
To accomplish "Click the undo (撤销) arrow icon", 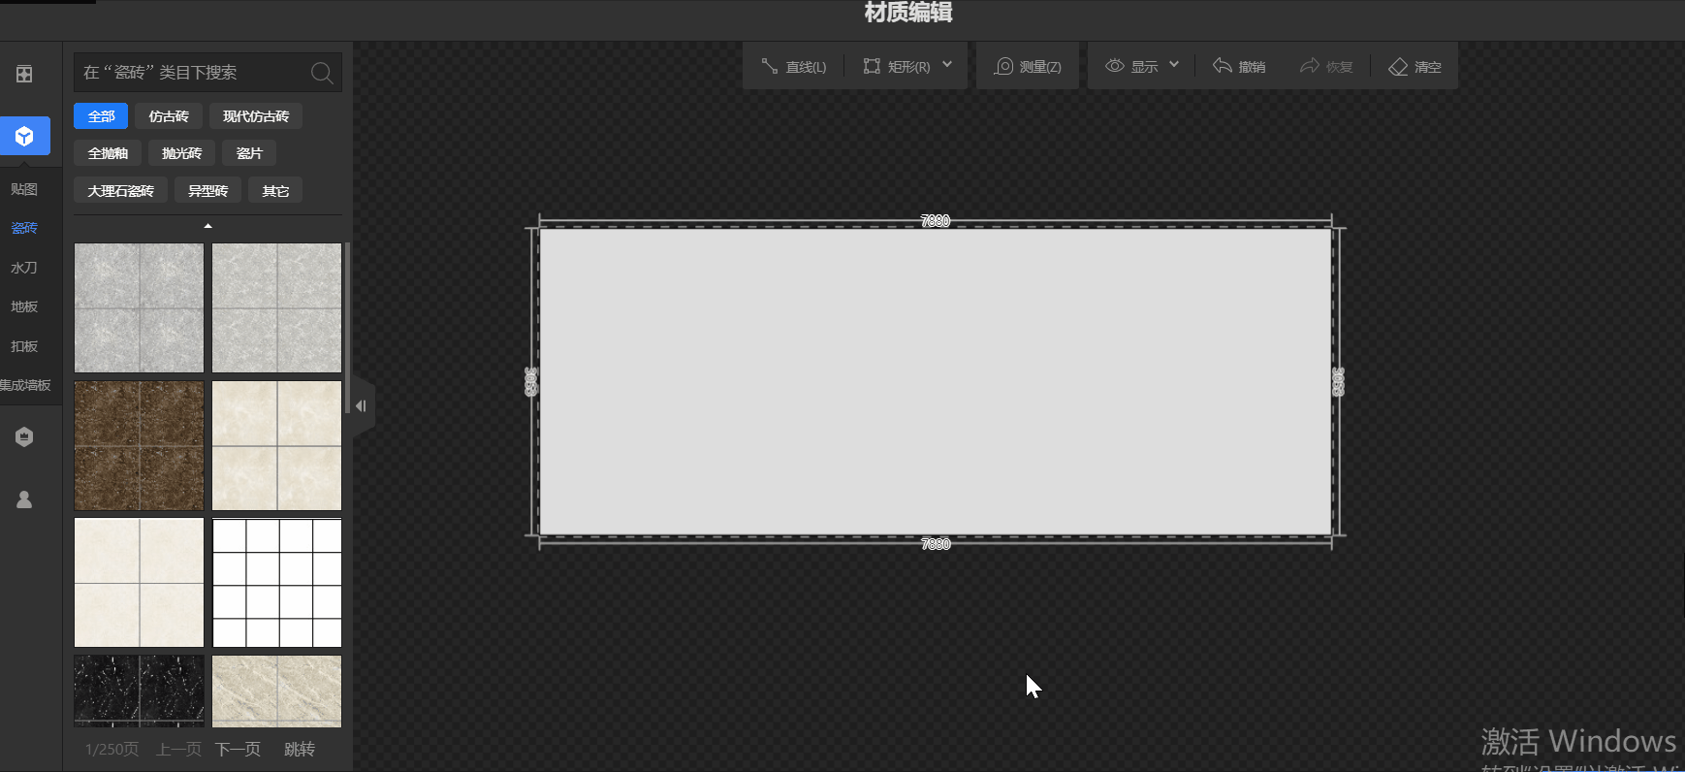I will pyautogui.click(x=1223, y=66).
